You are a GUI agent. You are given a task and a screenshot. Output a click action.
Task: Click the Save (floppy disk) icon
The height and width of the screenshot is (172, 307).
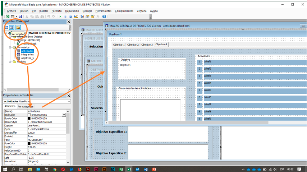tap(20, 17)
